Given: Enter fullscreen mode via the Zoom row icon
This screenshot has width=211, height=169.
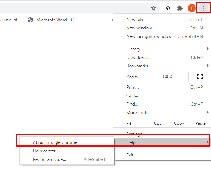Looking at the screenshot, I should [200, 77].
